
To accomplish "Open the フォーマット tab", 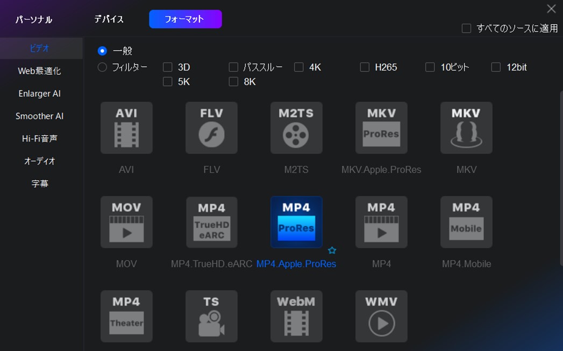I will (186, 19).
